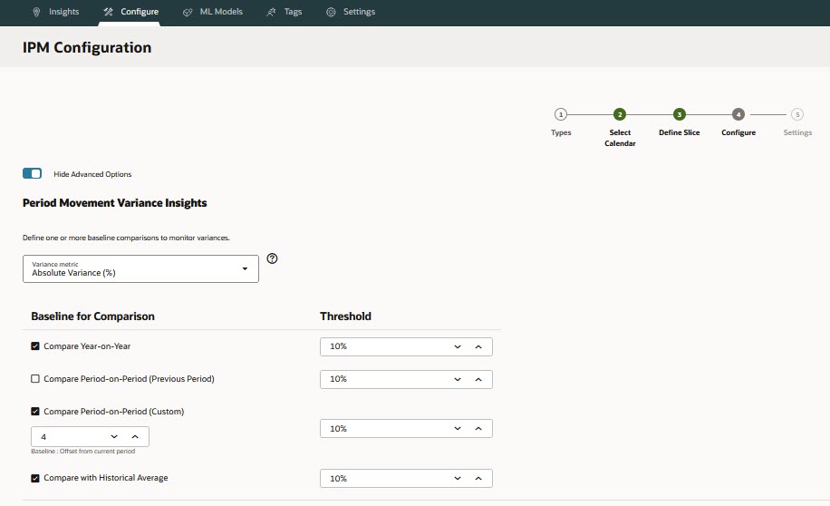The image size is (830, 506).
Task: Decrease Historical Average threshold down chevron
Action: pyautogui.click(x=458, y=478)
